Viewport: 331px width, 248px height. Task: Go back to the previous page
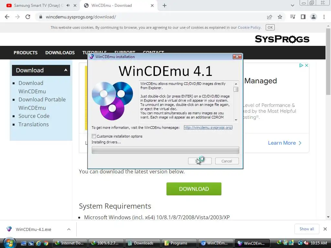click(x=7, y=17)
